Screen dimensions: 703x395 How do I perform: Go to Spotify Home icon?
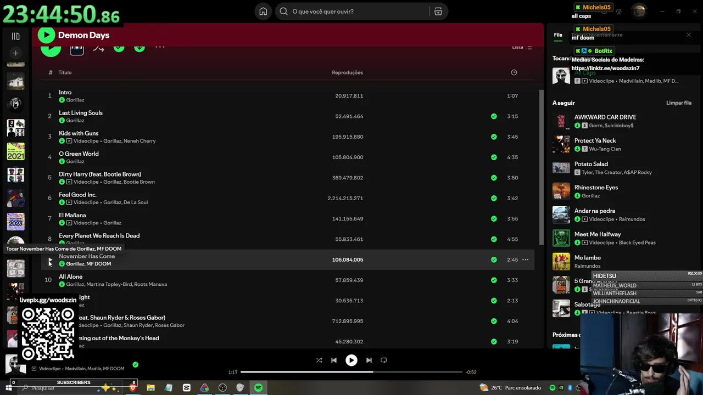[263, 12]
